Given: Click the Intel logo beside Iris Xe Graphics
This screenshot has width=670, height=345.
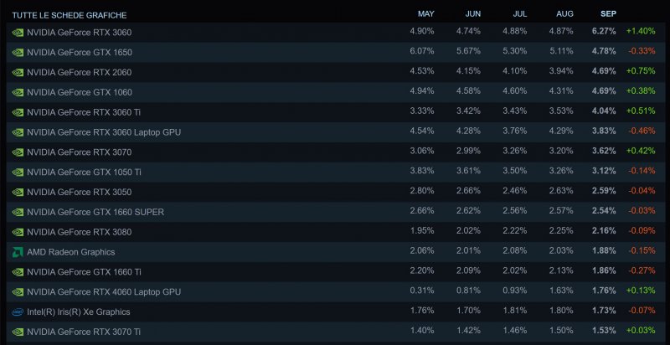Looking at the screenshot, I should click(18, 312).
